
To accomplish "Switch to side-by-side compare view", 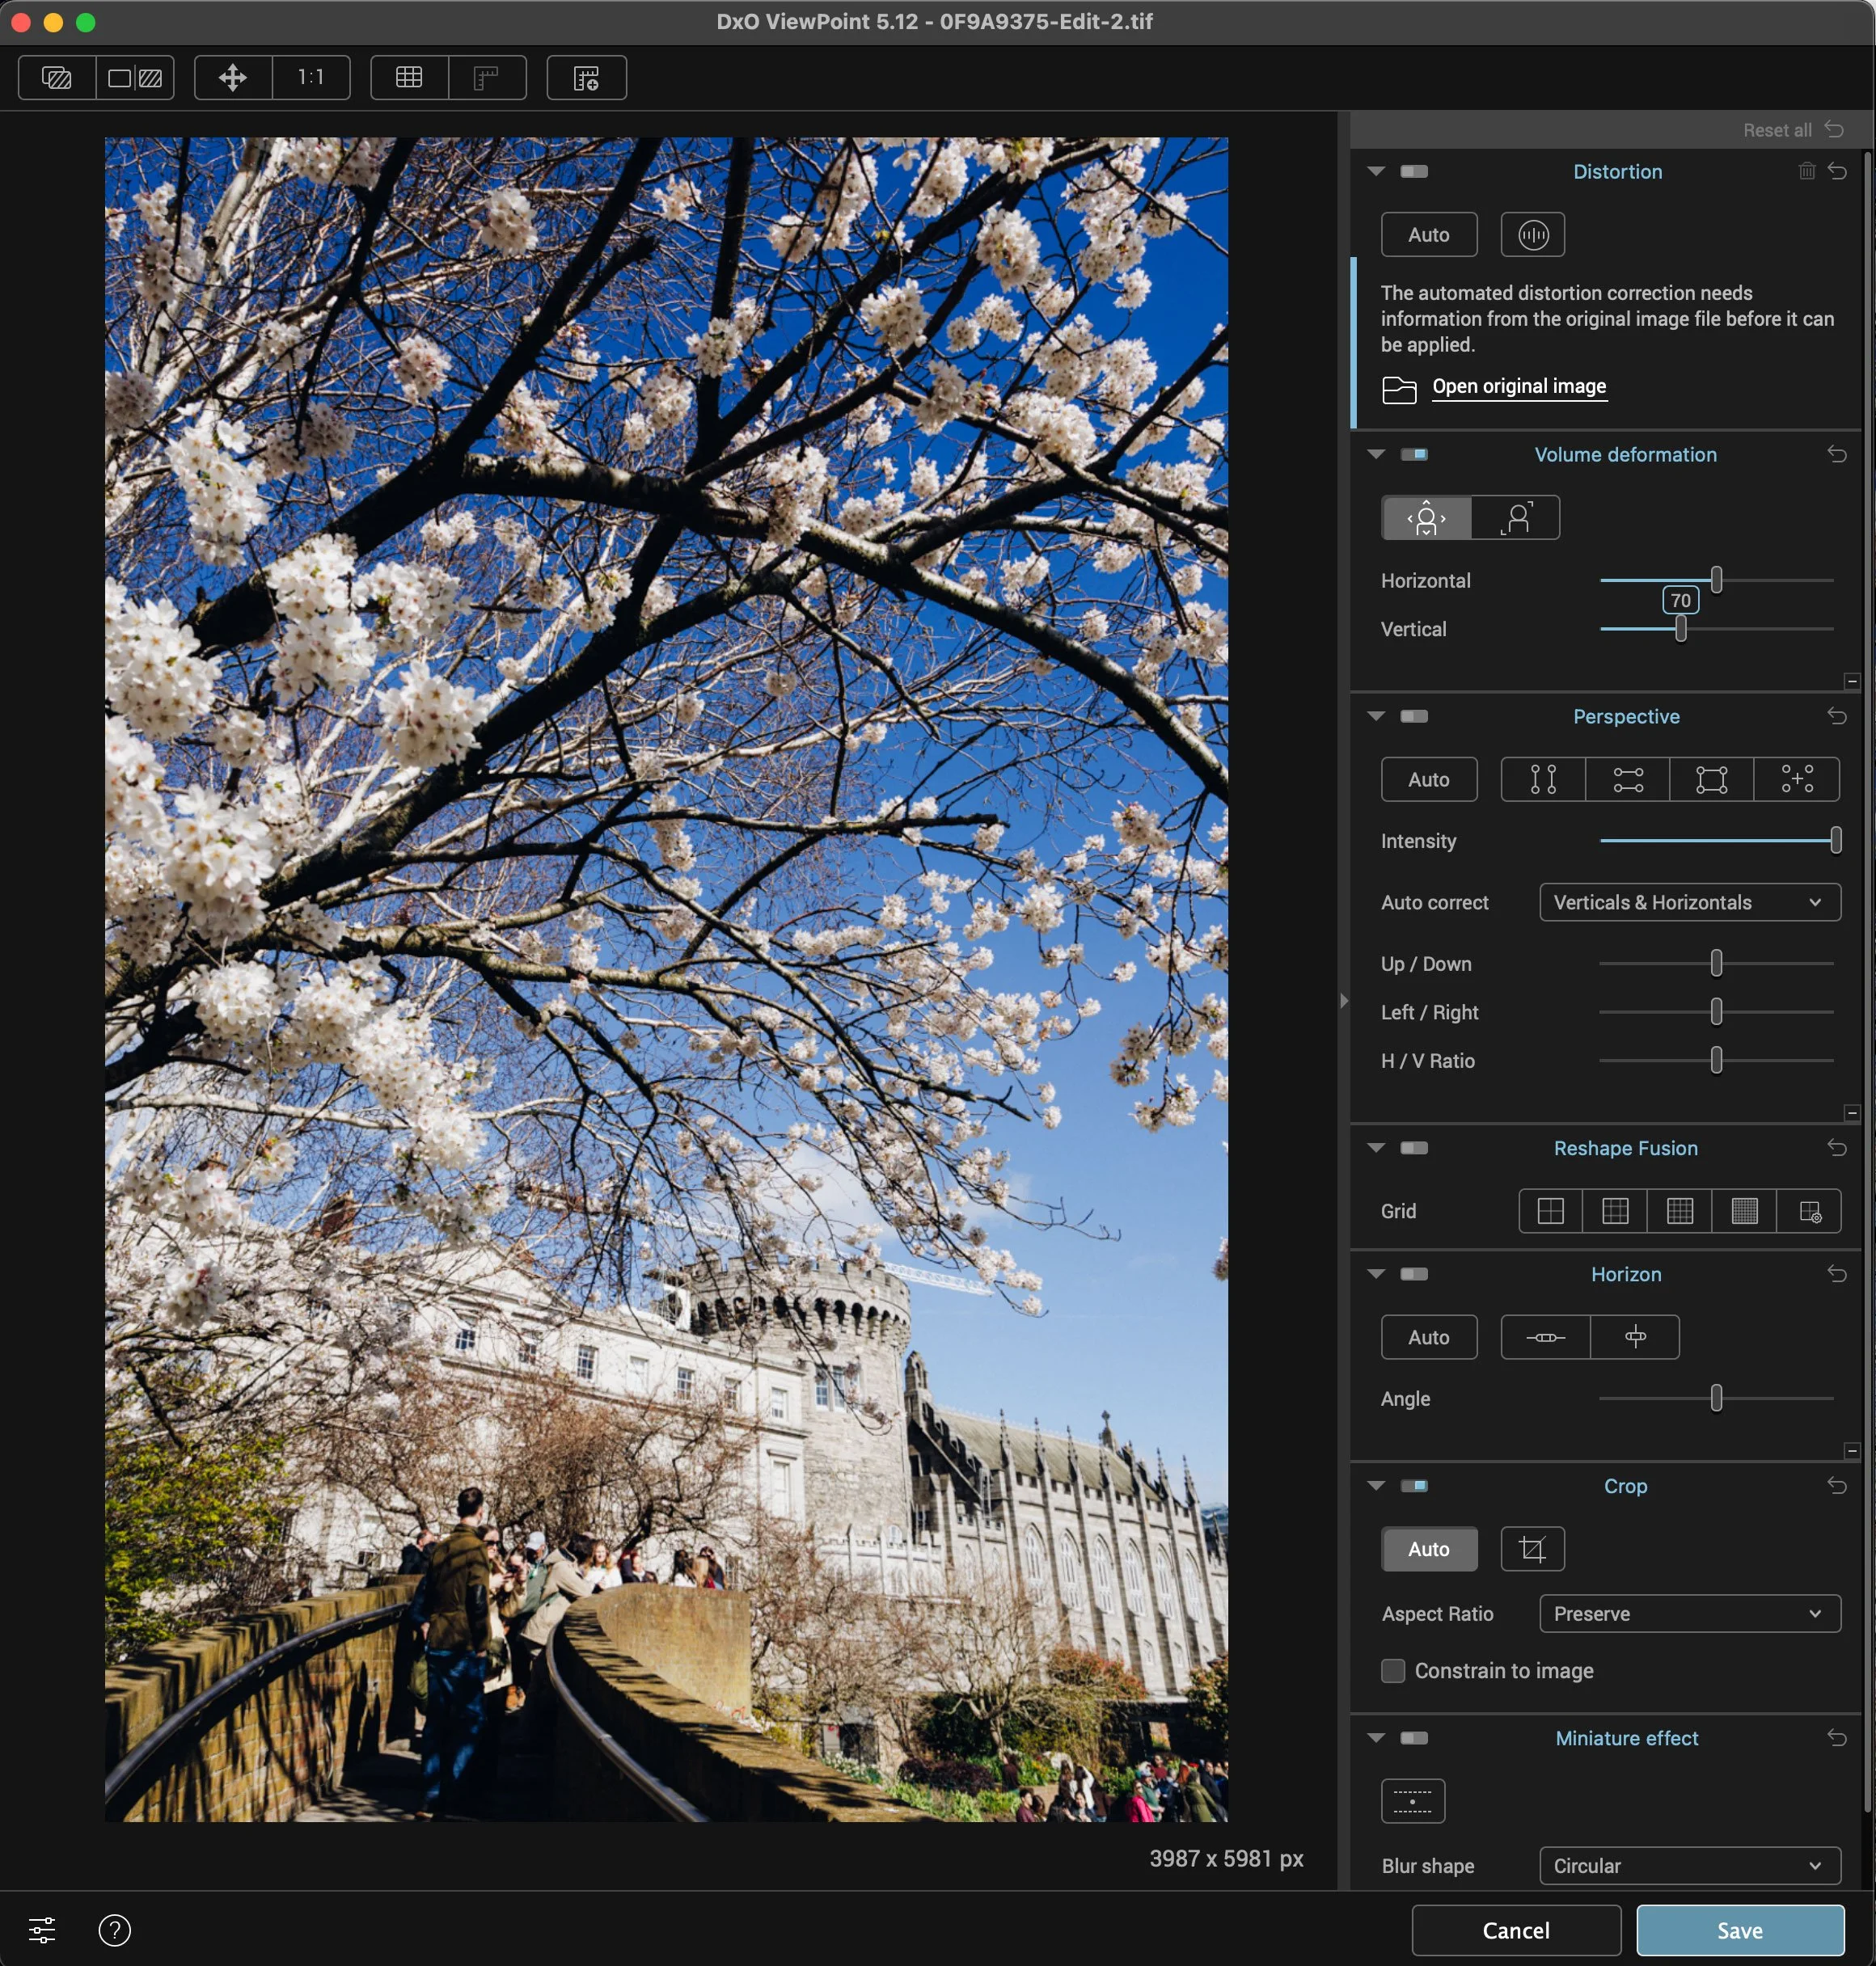I will point(135,78).
